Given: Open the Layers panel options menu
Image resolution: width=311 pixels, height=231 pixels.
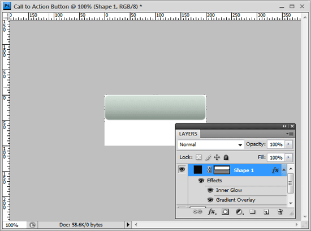Looking at the screenshot, I should pyautogui.click(x=290, y=134).
